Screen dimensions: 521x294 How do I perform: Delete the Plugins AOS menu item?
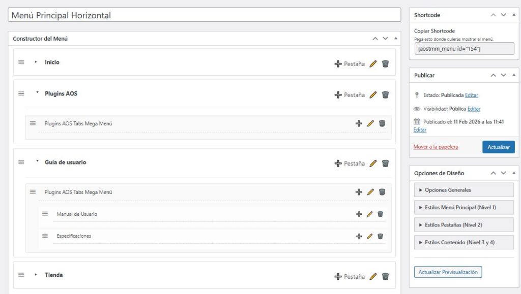pyautogui.click(x=385, y=95)
